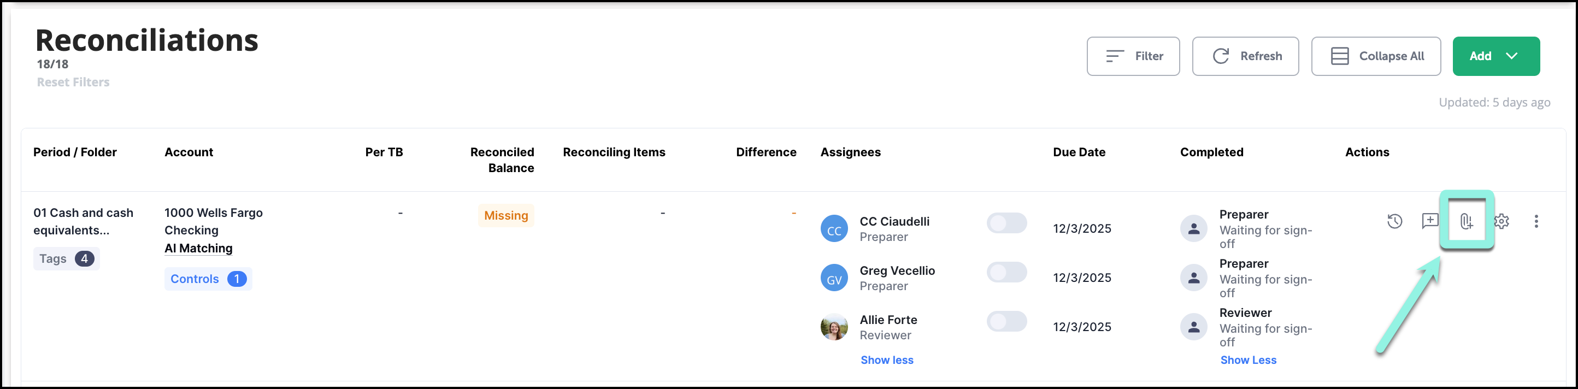Click the CC Ciaudelli avatar icon
This screenshot has width=1578, height=389.
click(834, 229)
